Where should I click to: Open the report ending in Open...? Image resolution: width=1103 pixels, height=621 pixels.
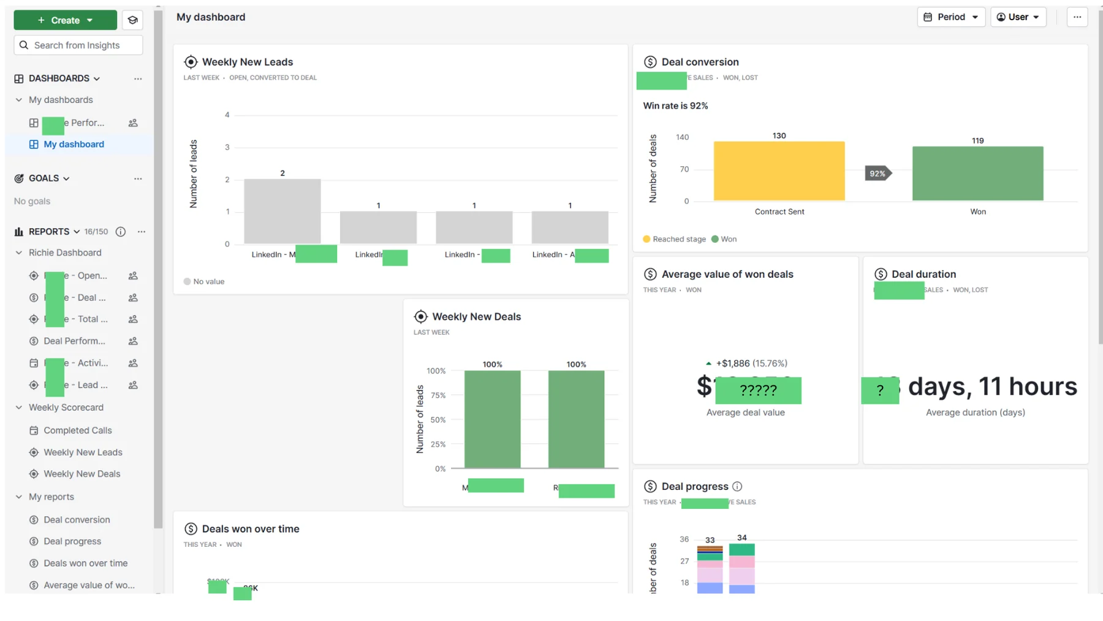tap(76, 276)
